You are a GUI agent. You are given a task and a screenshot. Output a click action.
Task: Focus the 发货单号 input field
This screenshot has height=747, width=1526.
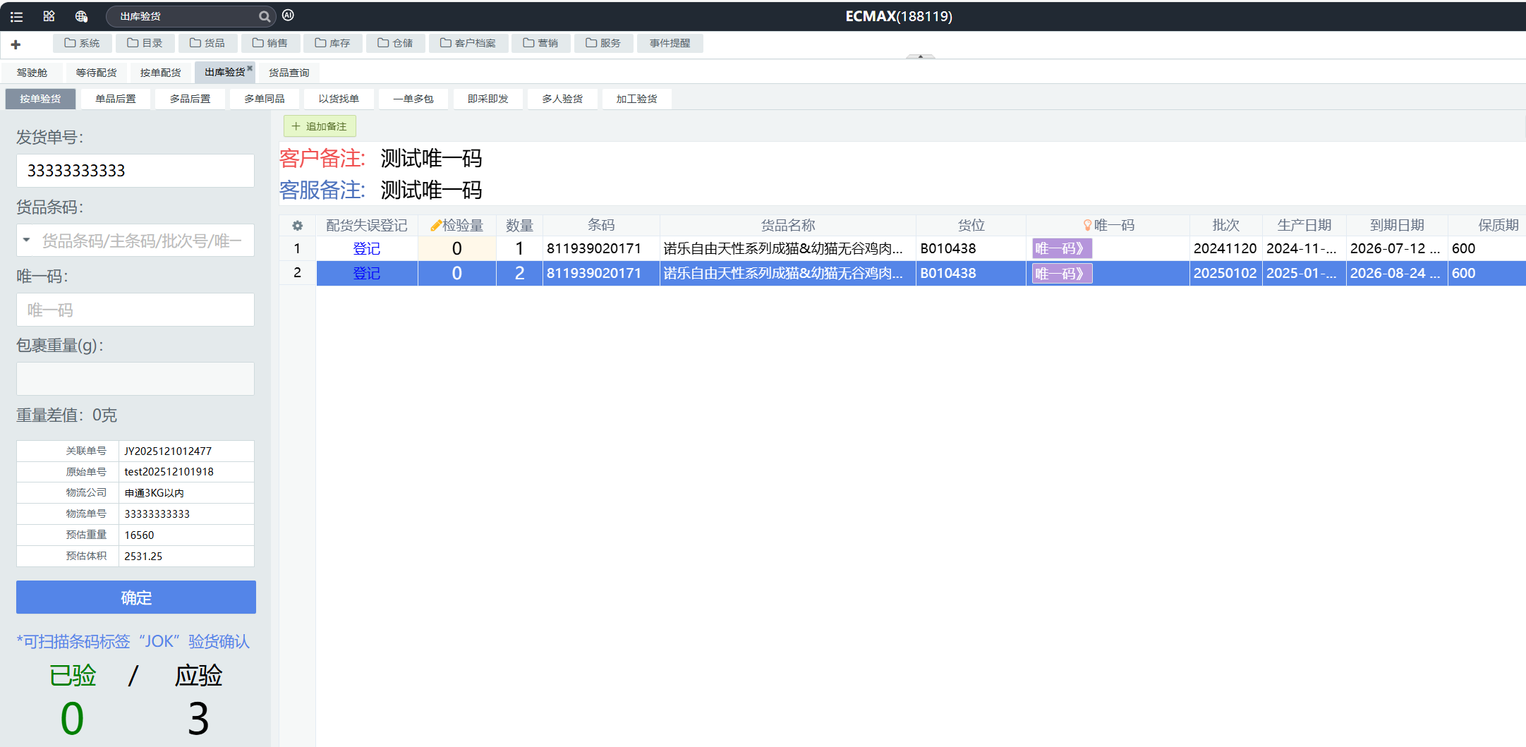[x=135, y=171]
